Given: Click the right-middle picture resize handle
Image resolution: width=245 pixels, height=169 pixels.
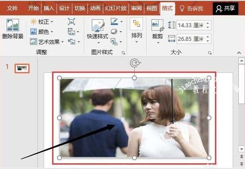Looking at the screenshot, I should pyautogui.click(x=209, y=118).
